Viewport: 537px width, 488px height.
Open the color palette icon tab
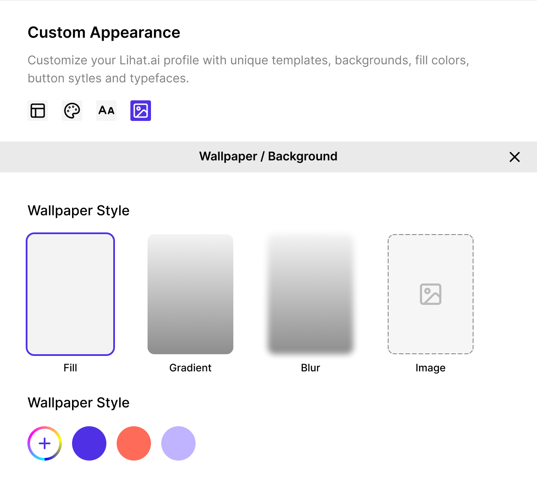pyautogui.click(x=72, y=111)
